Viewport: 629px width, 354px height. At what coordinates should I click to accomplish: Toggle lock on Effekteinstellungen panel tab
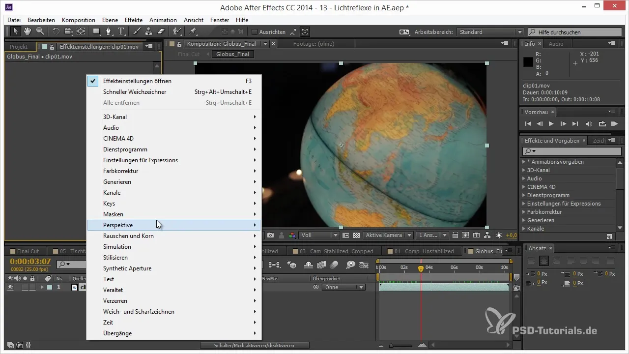point(52,47)
